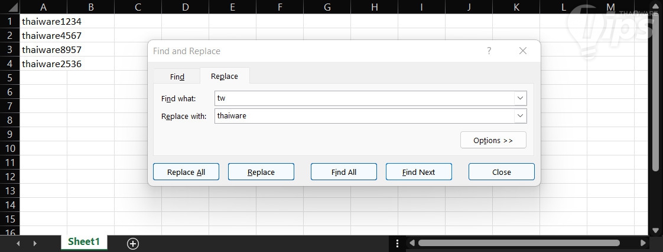663x252 pixels.
Task: Click the tab bar resize handle dots
Action: point(398,243)
